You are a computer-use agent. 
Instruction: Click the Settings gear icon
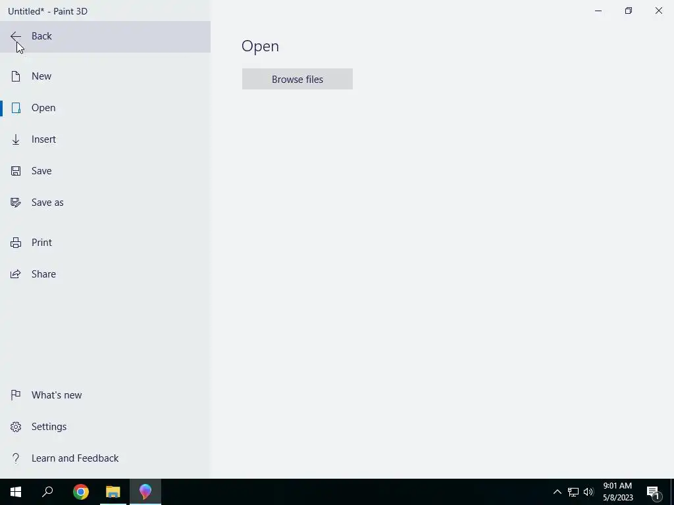click(16, 427)
